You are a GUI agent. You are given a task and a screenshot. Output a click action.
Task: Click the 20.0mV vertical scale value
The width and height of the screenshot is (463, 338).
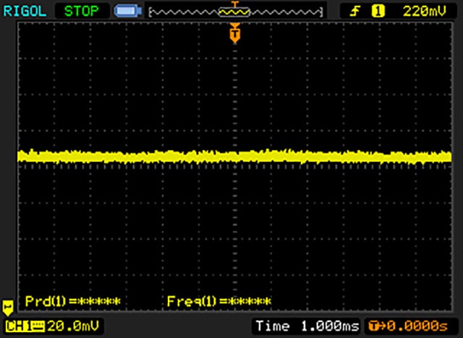[x=72, y=326]
